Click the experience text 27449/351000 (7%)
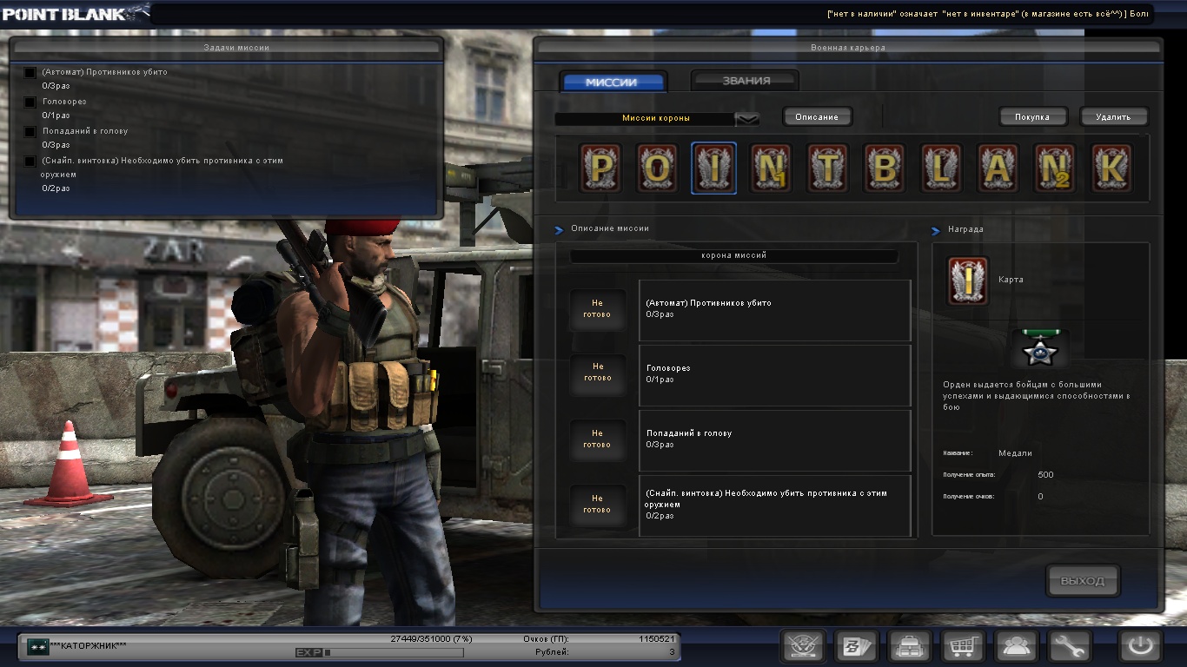The width and height of the screenshot is (1187, 667). click(x=431, y=638)
